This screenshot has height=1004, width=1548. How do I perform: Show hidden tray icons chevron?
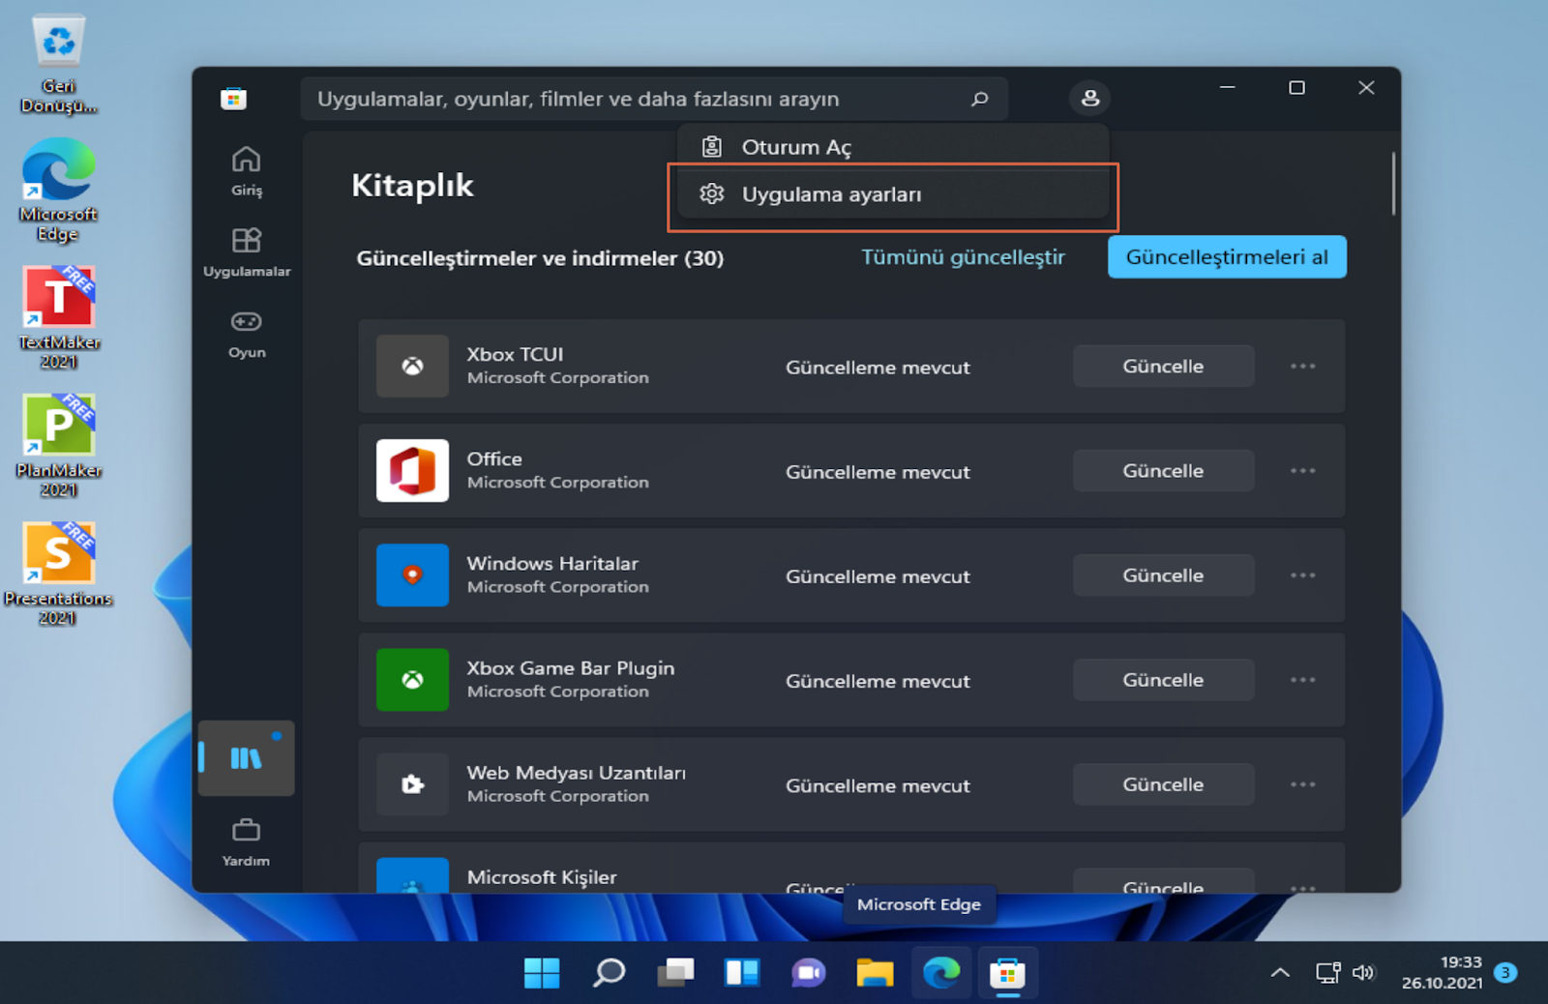click(x=1280, y=973)
